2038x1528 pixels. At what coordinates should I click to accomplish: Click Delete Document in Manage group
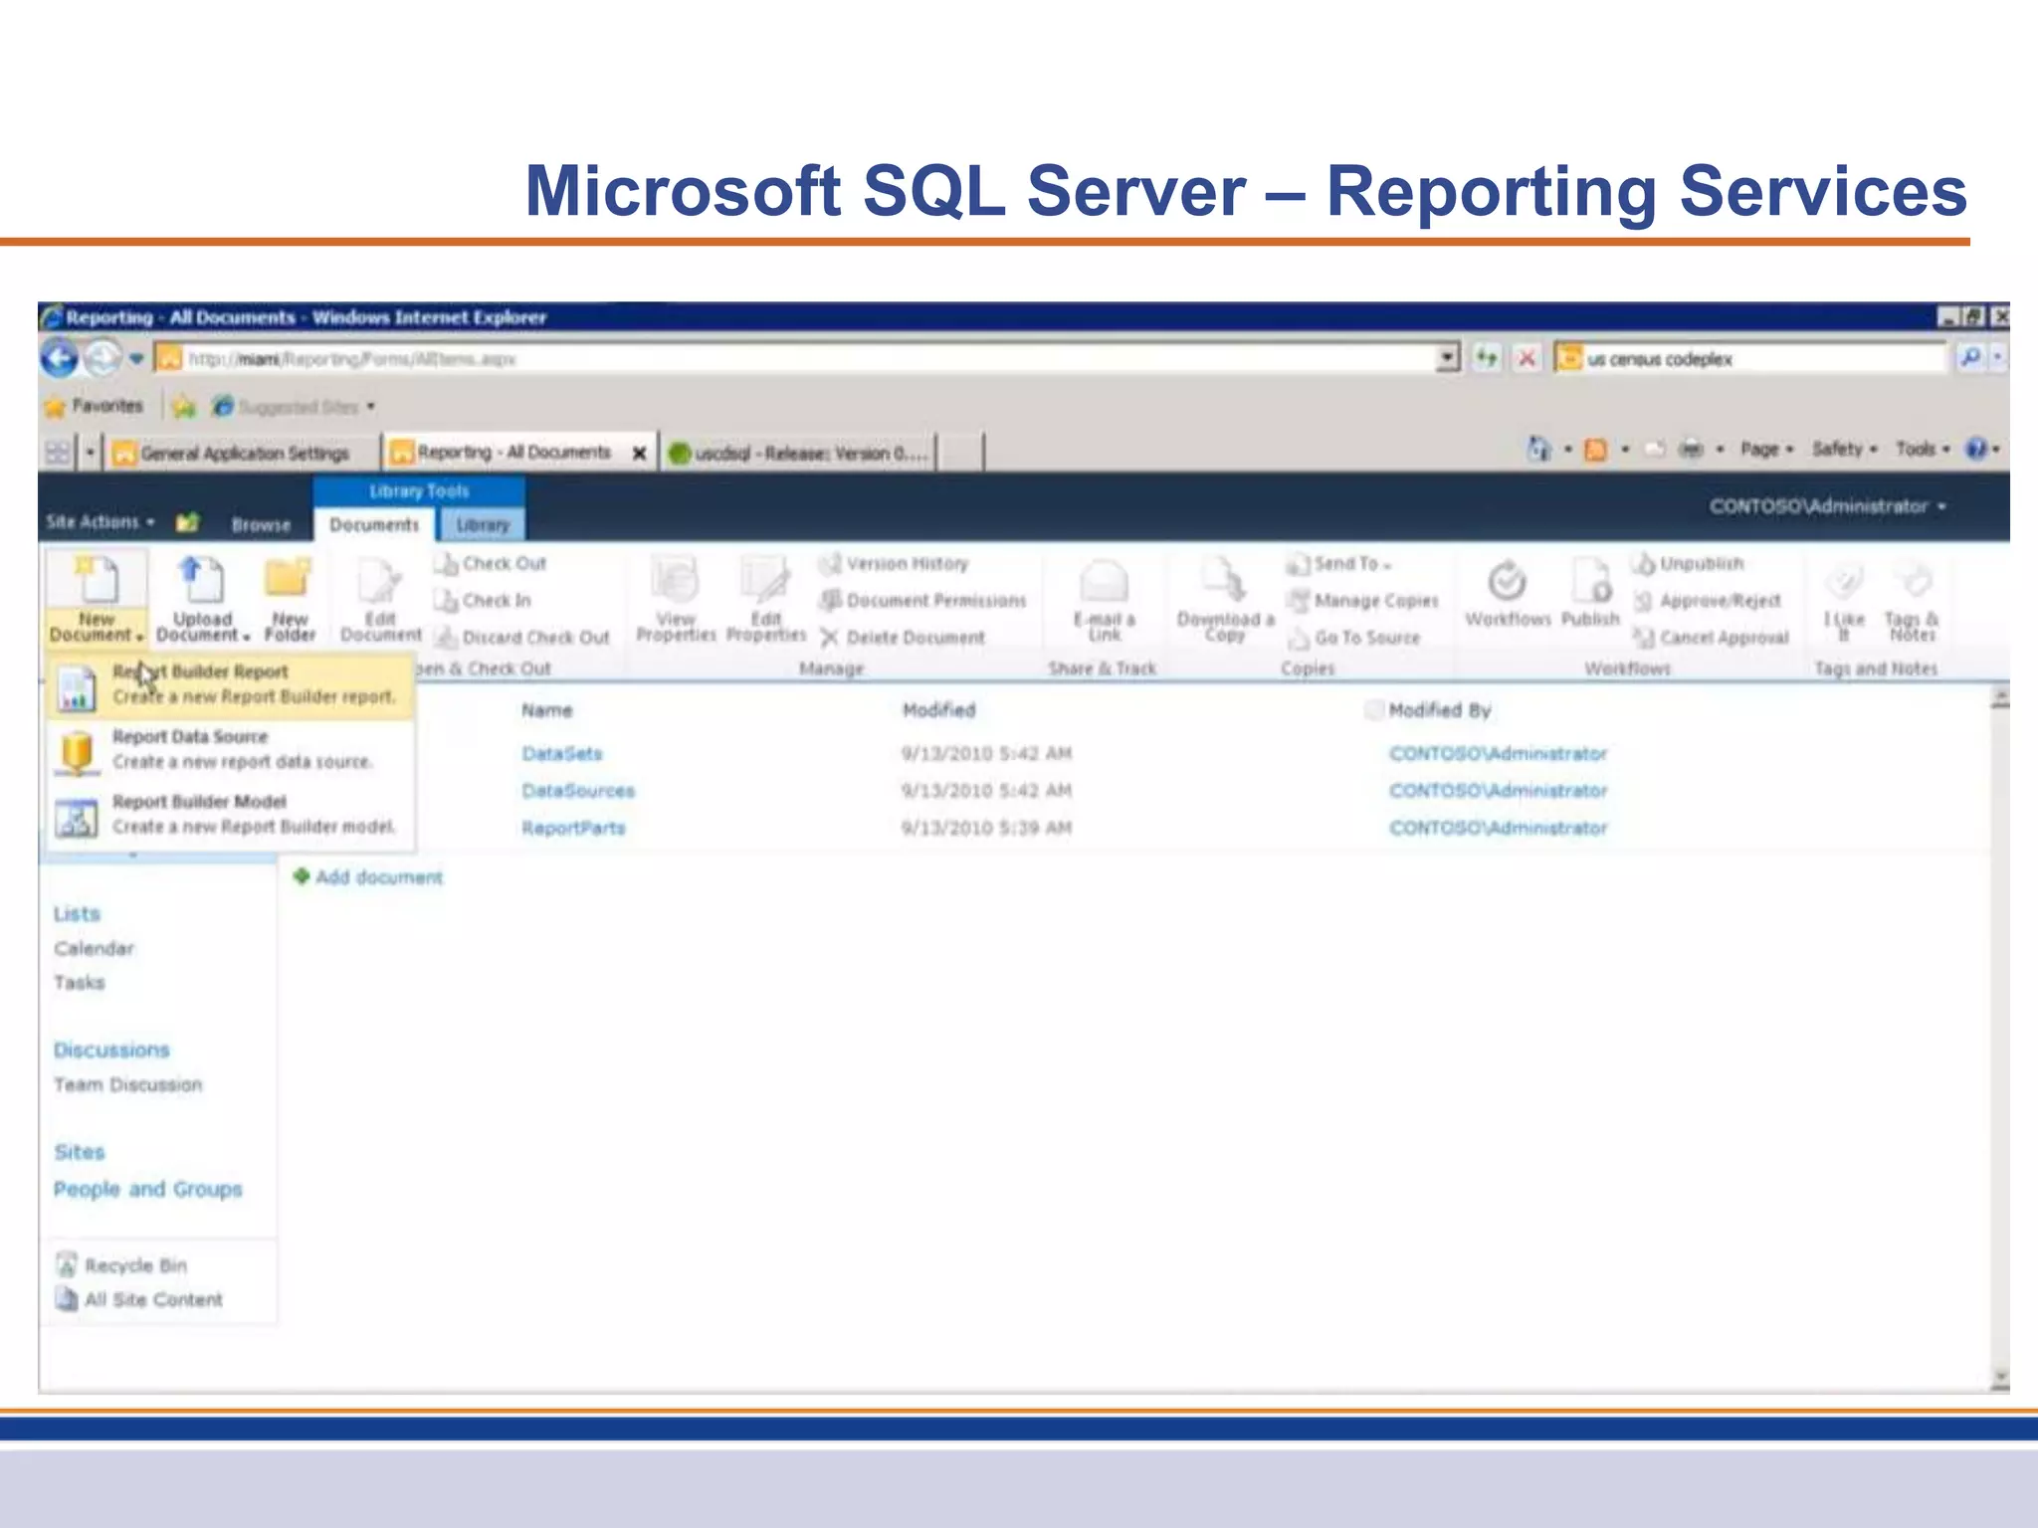pyautogui.click(x=903, y=638)
